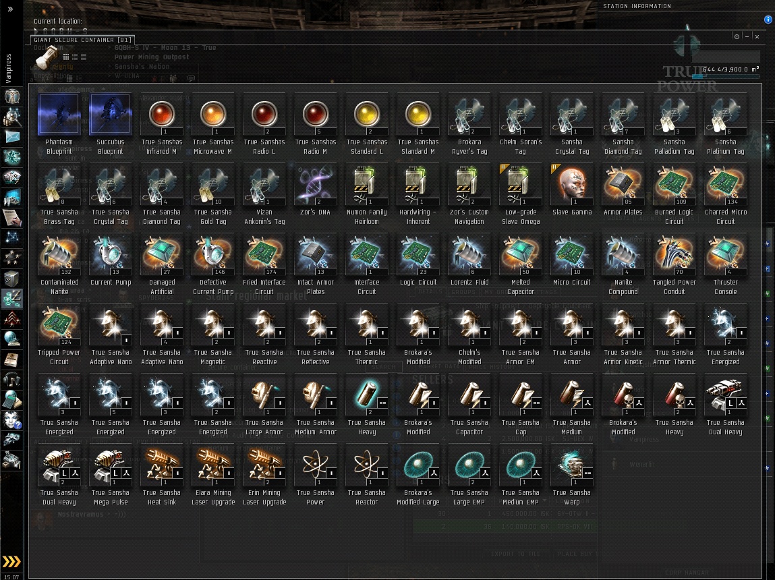Select the Armor Plates salvage stack

click(623, 191)
